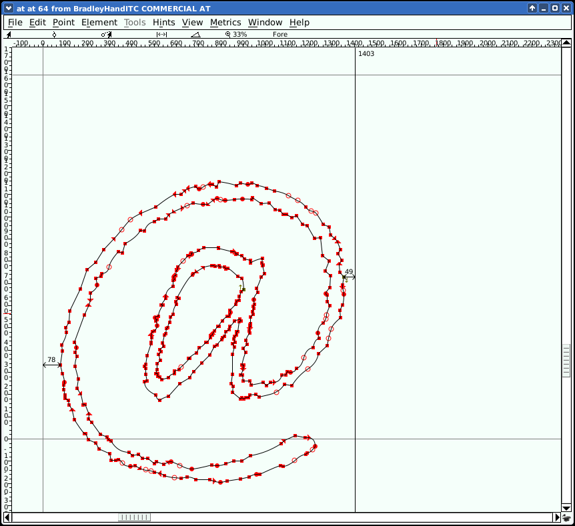Expand the Point menu

pyautogui.click(x=63, y=22)
